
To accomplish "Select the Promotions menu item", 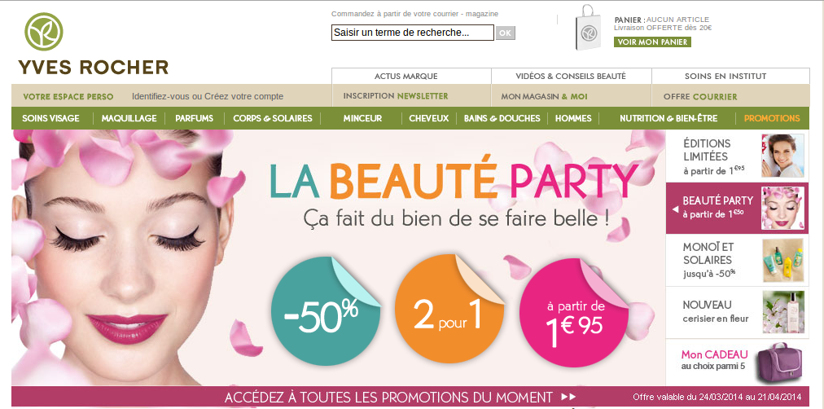I will pyautogui.click(x=772, y=118).
